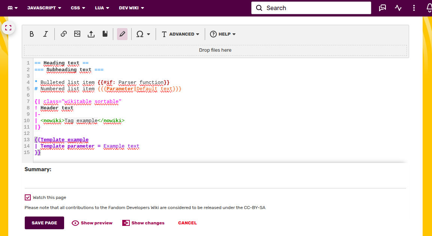
Task: Open the Dev Wiki menu
Action: [131, 7]
